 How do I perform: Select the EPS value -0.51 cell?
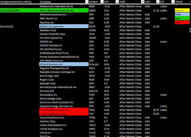click(x=107, y=106)
